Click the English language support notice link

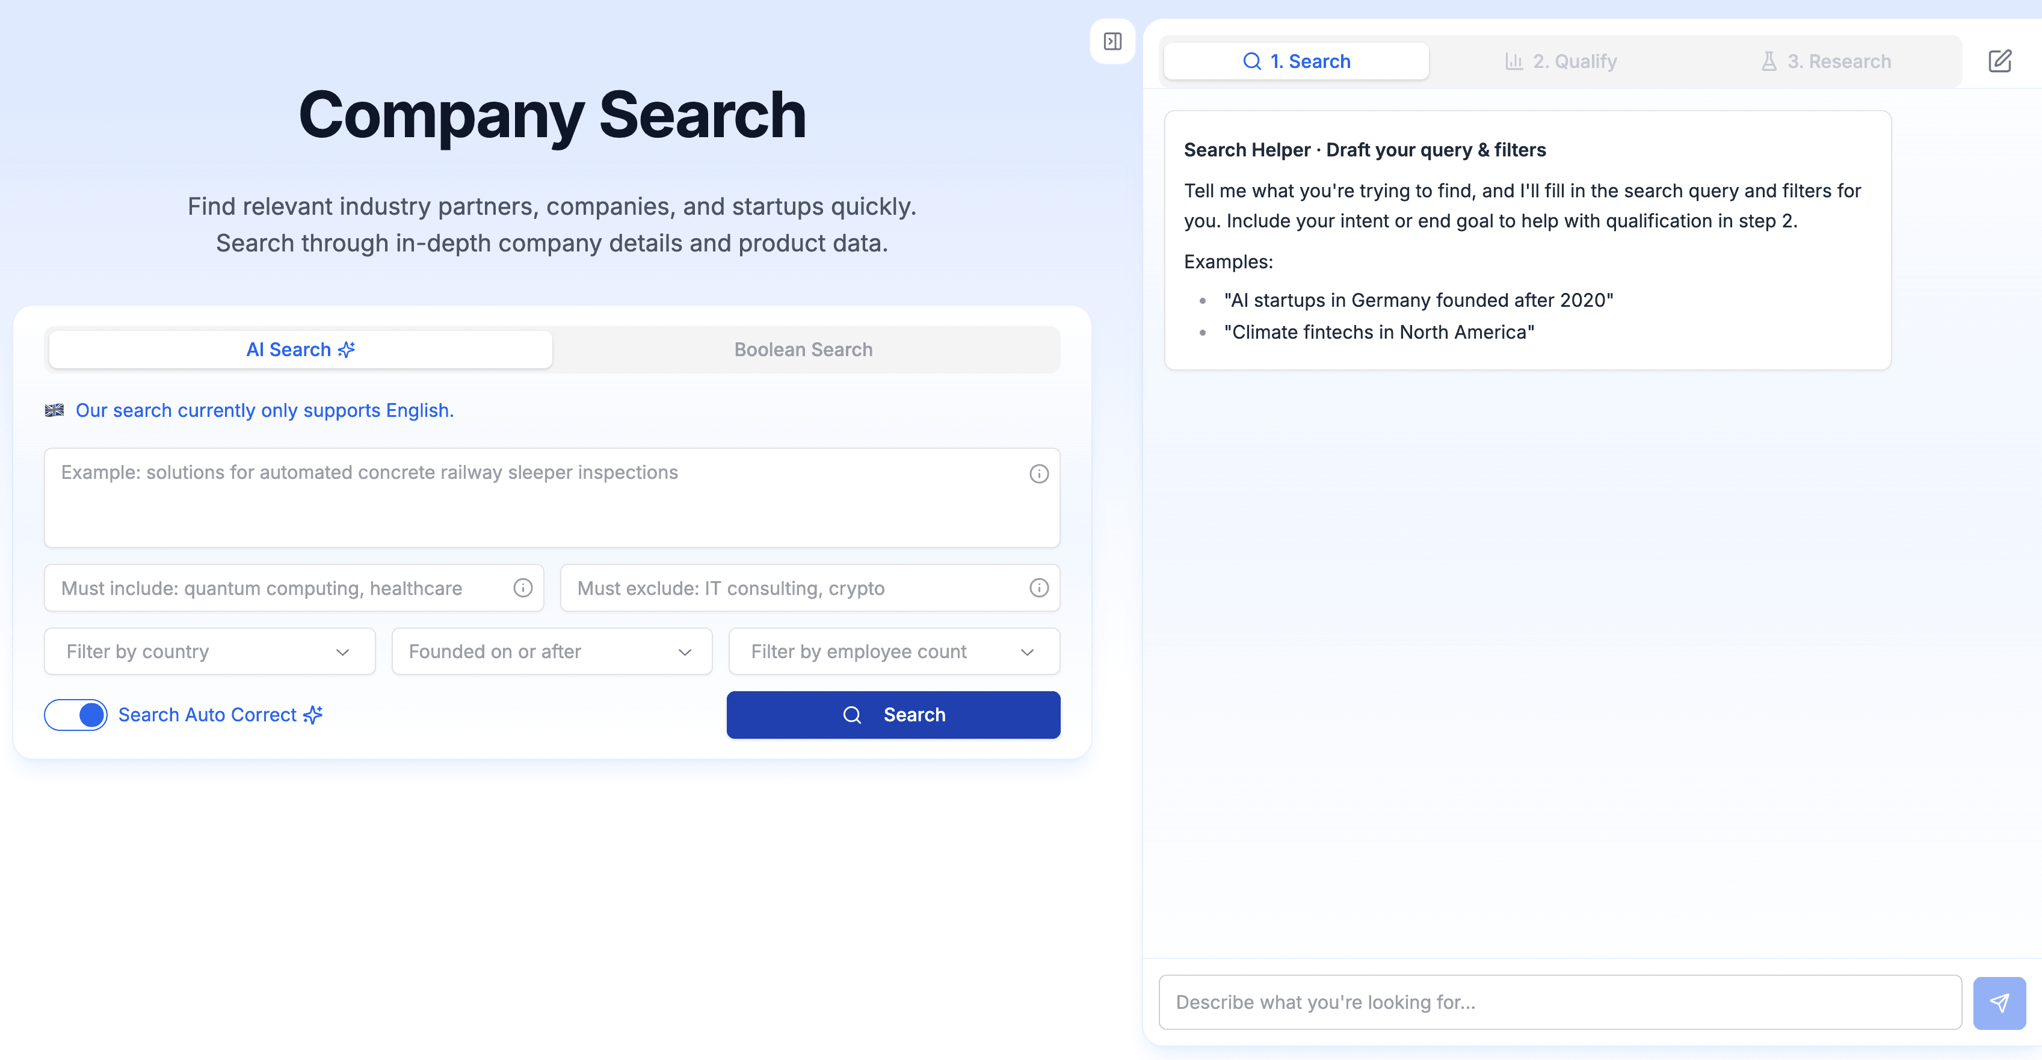point(265,410)
